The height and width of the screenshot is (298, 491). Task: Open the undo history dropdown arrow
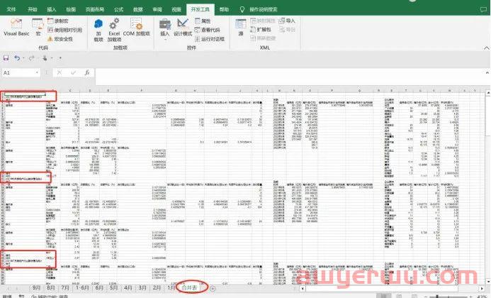[x=23, y=58]
